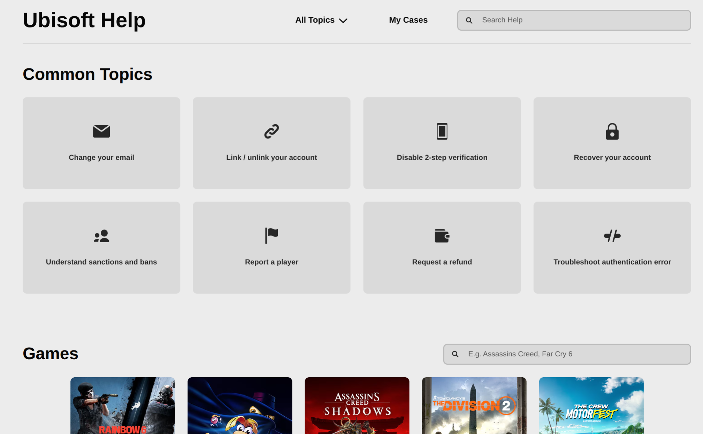Click the broken-plug authentication error icon
Image resolution: width=703 pixels, height=434 pixels.
(x=612, y=236)
